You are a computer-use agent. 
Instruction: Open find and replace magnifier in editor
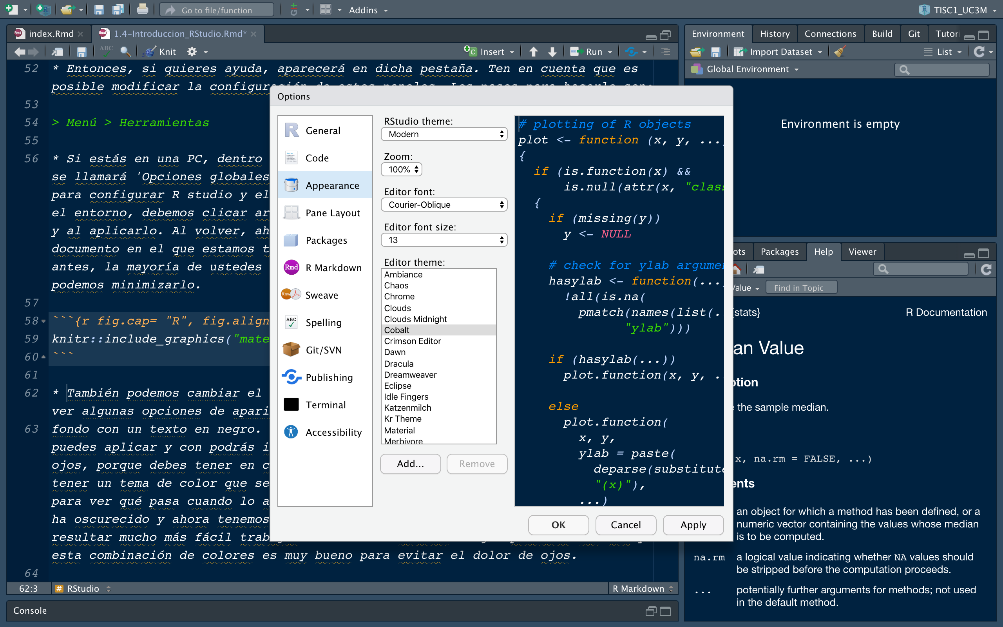pyautogui.click(x=125, y=52)
